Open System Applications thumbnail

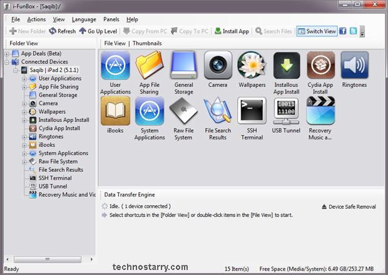(x=150, y=111)
